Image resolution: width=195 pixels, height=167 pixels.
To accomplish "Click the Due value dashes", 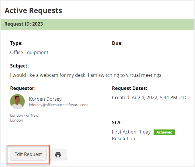I will 113,53.
